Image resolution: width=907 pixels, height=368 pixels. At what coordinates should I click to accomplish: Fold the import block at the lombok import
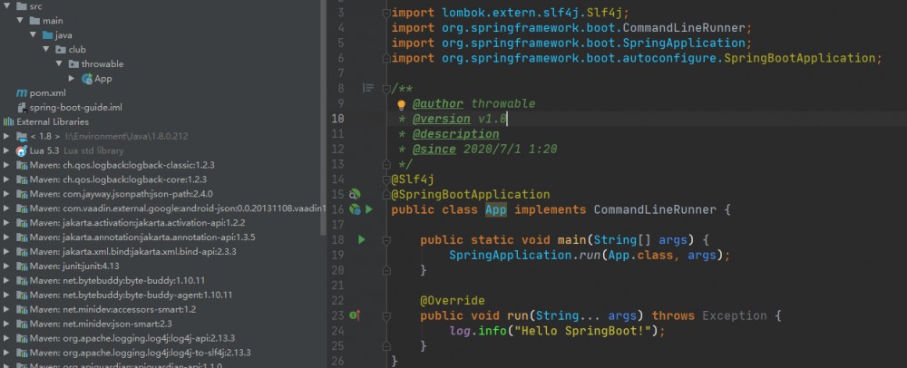pos(386,12)
